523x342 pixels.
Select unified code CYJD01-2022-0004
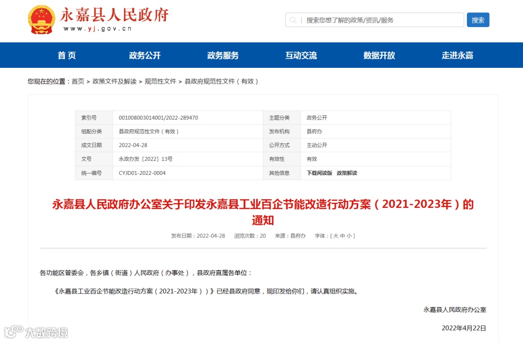tap(142, 173)
